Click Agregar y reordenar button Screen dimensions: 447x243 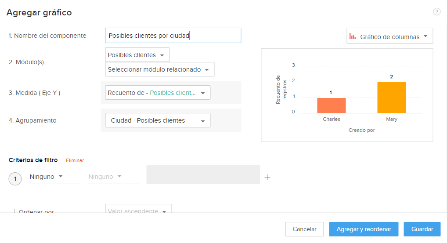coord(364,229)
